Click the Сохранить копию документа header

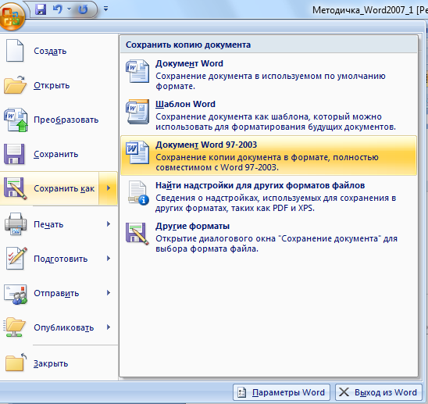pos(188,45)
